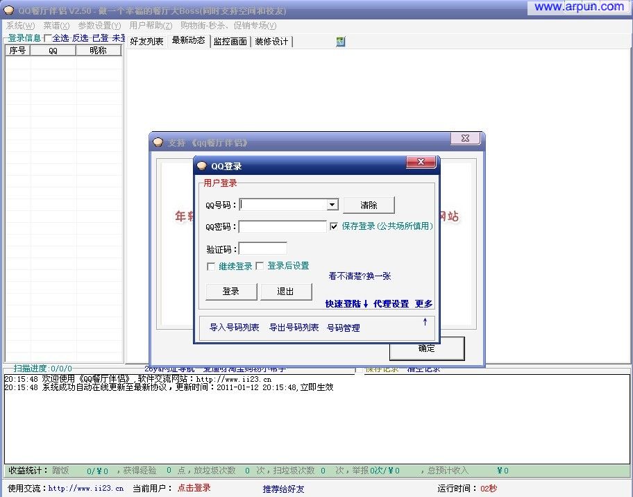Click 已登 filter link

(101, 38)
